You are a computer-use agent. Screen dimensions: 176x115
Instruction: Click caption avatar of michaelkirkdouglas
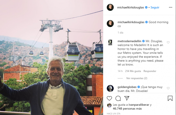pos(110,24)
